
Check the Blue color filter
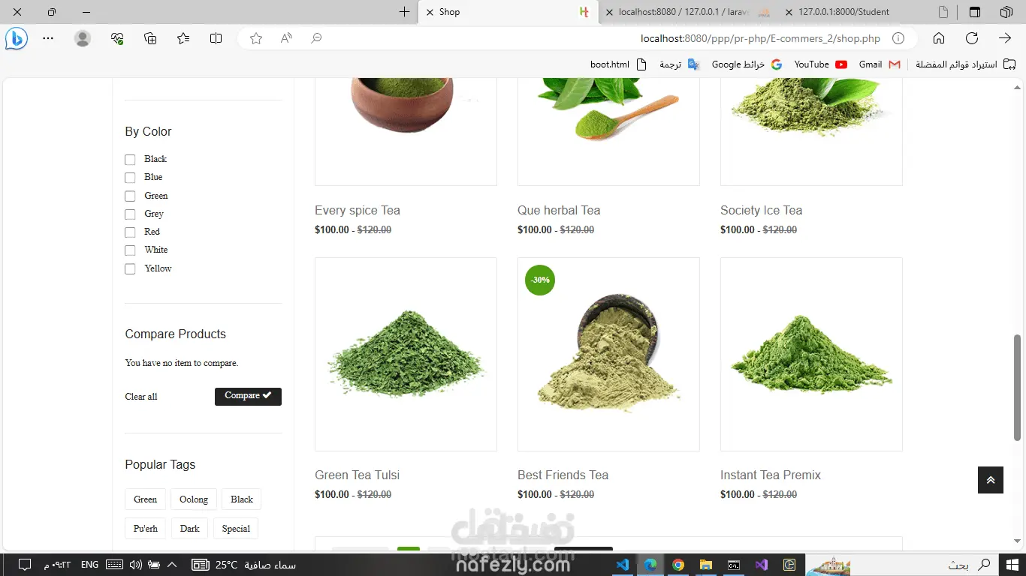(x=130, y=178)
